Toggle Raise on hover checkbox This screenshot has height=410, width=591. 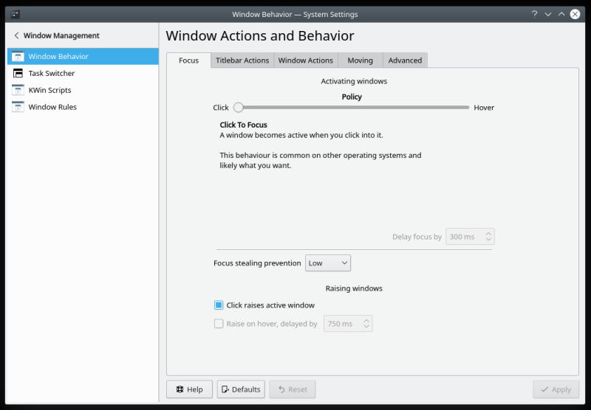219,324
